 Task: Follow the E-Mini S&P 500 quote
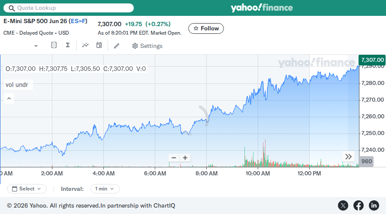206,29
